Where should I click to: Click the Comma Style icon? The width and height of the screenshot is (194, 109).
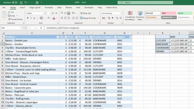(x=112, y=18)
